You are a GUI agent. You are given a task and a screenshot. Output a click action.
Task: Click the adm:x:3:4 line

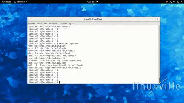pos(49,53)
